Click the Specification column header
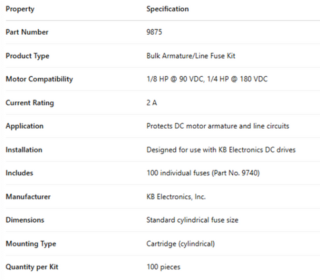320x280 pixels. [167, 9]
